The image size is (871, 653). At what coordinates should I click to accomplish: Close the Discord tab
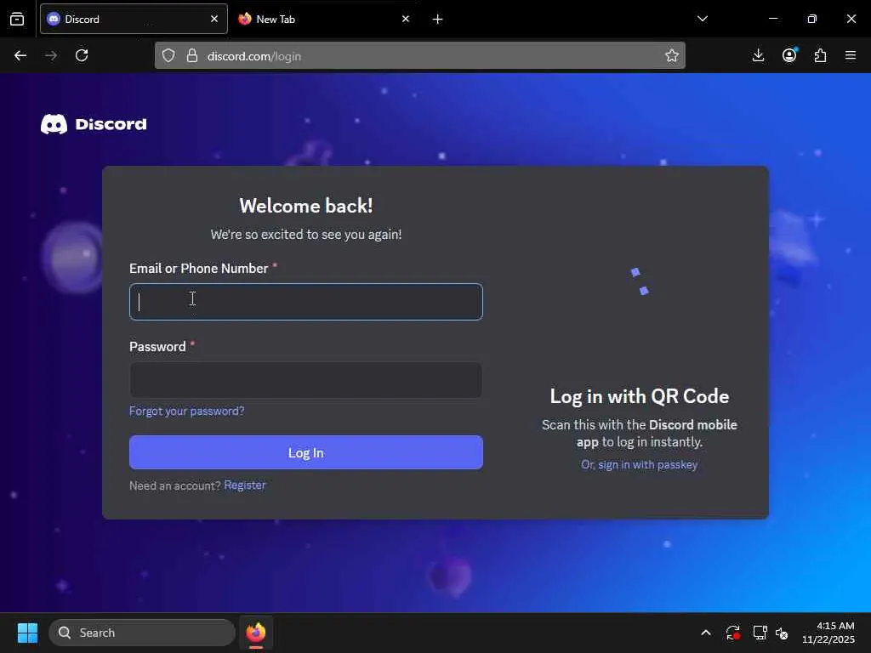point(214,19)
